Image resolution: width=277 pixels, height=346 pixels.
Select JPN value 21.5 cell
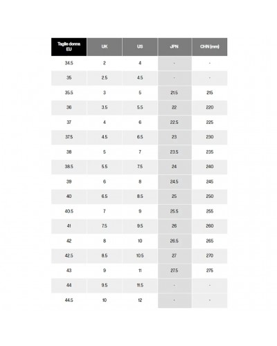175,93
